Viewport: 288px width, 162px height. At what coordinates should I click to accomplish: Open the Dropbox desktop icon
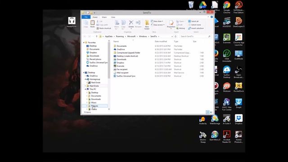pos(238,119)
